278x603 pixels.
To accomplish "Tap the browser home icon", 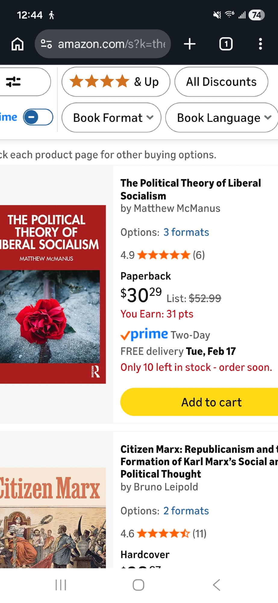I will pyautogui.click(x=17, y=44).
